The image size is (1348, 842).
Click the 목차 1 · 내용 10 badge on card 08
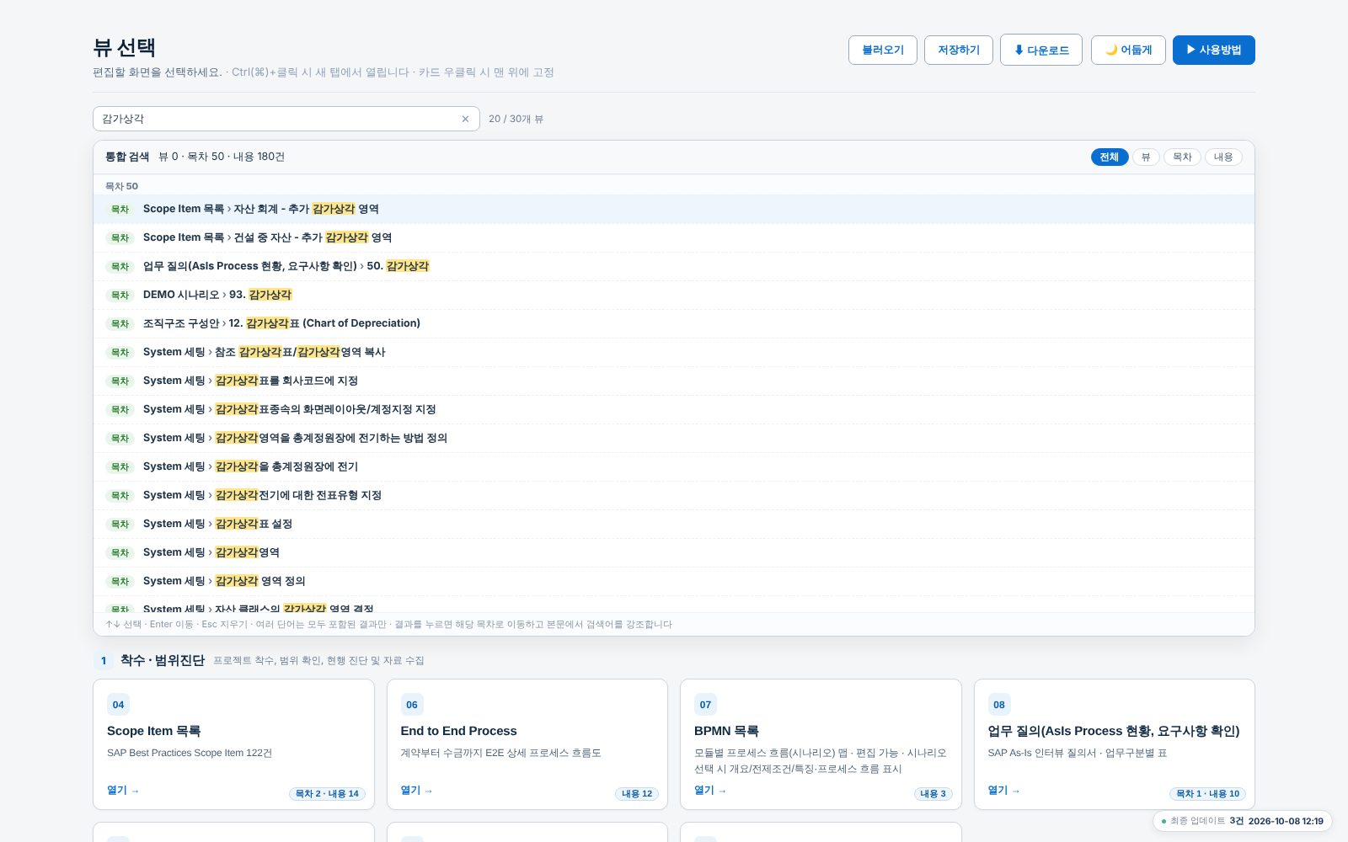(1208, 793)
